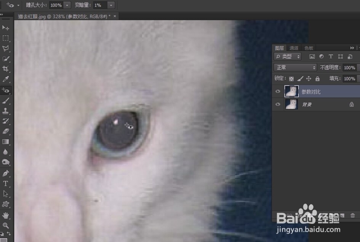Select the Quick Selection tool
The image size is (360, 242).
(x=5, y=59)
